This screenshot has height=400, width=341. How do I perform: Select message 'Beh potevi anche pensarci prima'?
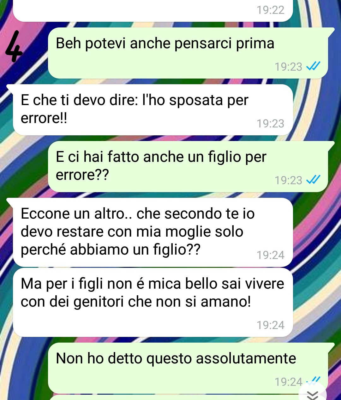[x=188, y=53]
